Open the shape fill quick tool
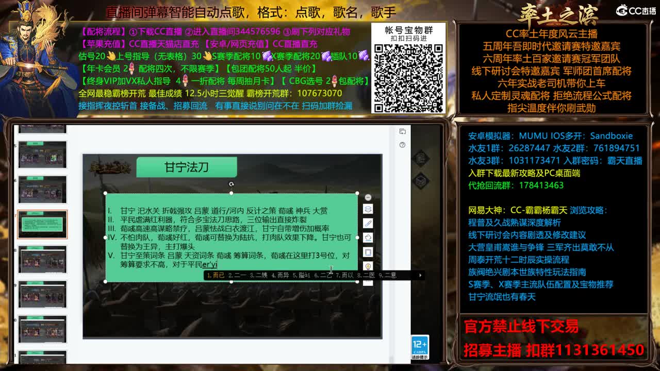The image size is (660, 371). tap(368, 238)
